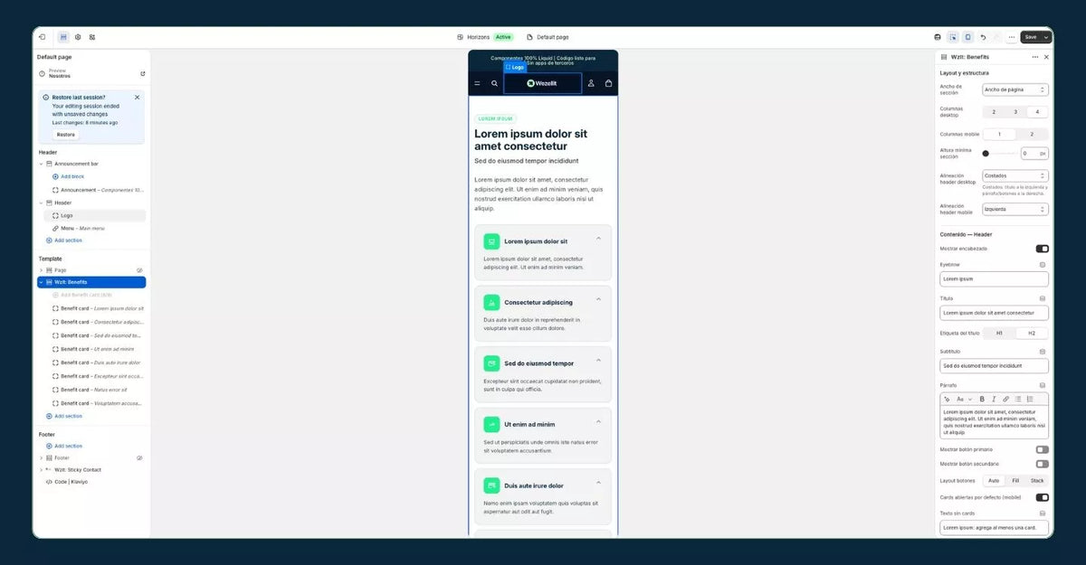
Task: Insert link in the Párrafo editor
Action: click(x=1005, y=399)
